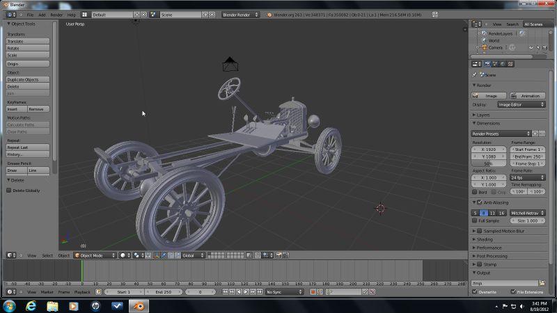This screenshot has width=557, height=313.
Task: Open the info editor type selector
Action: coord(11,15)
